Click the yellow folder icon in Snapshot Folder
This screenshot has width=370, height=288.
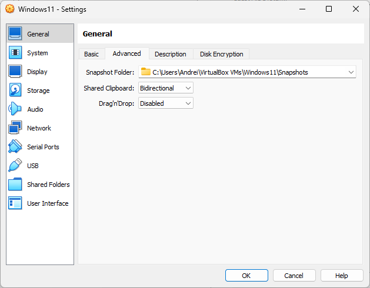pos(146,72)
